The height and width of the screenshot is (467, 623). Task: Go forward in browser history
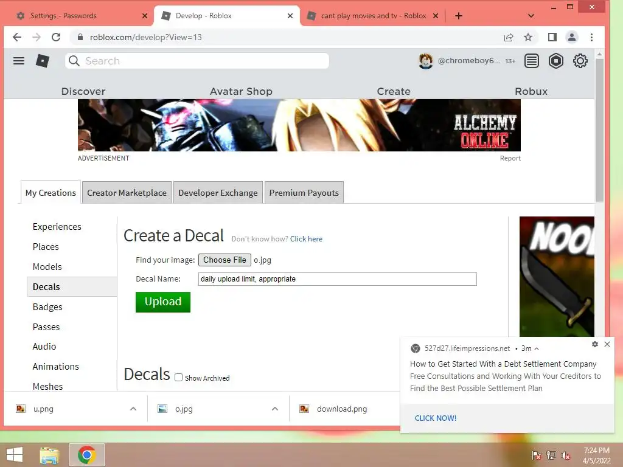click(x=36, y=37)
